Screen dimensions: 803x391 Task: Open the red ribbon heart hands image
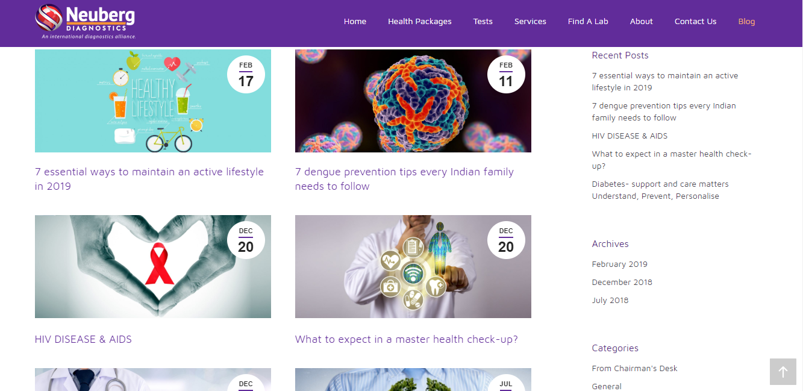[x=153, y=266]
